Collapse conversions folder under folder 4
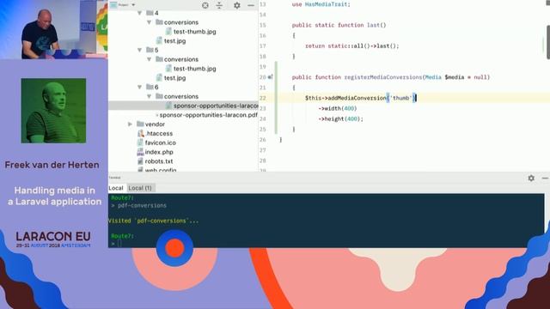550x309 pixels. [x=149, y=22]
